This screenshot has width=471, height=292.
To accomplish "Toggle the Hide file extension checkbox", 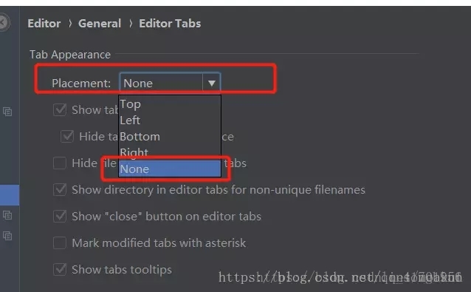I will [60, 163].
